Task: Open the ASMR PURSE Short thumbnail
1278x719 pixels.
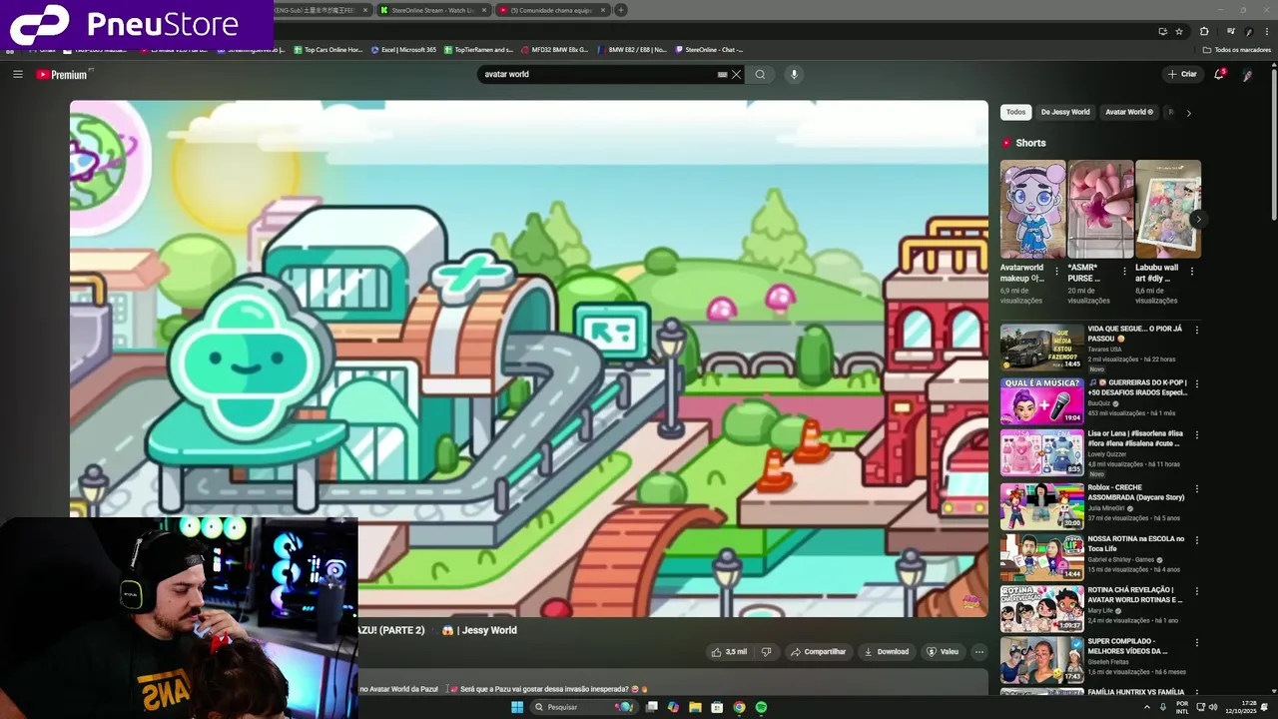Action: [1100, 209]
